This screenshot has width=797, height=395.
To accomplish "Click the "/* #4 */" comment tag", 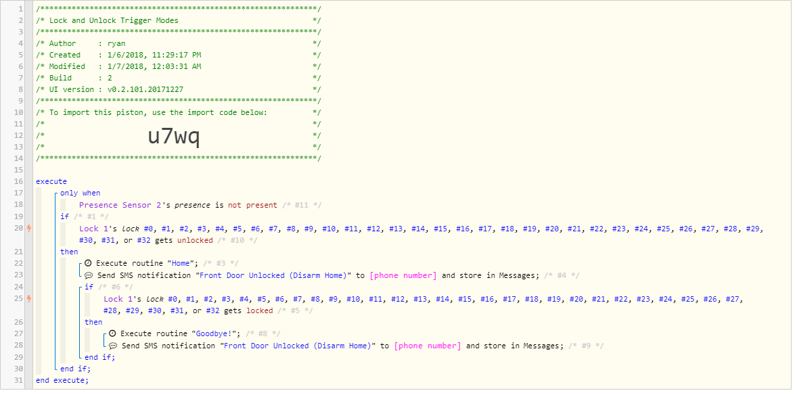I will click(561, 275).
